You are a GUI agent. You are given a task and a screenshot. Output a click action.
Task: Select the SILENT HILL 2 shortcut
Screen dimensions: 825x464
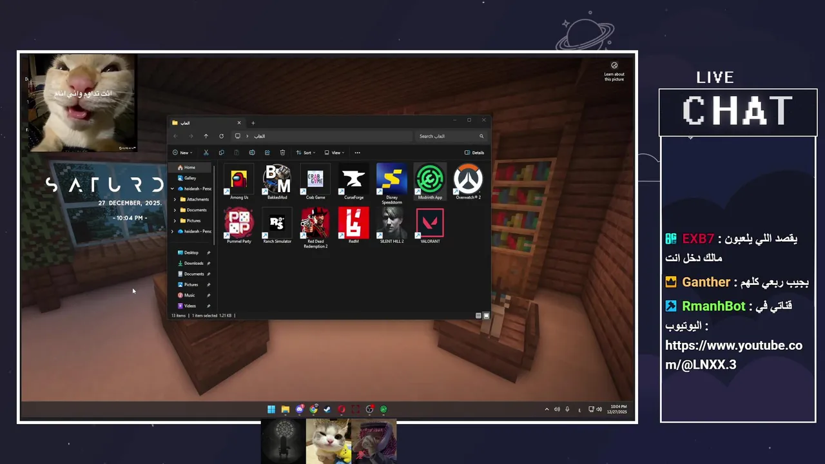point(392,226)
